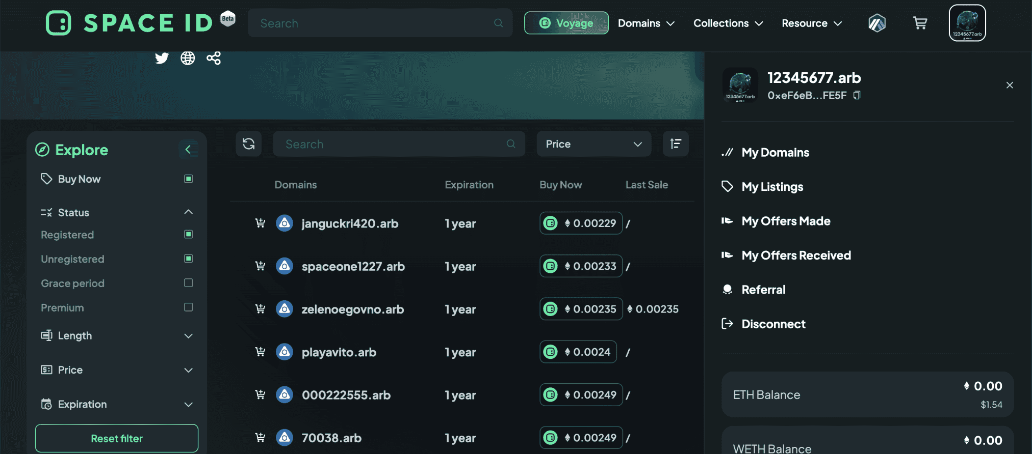
Task: Open the Price sort dropdown
Action: click(594, 144)
